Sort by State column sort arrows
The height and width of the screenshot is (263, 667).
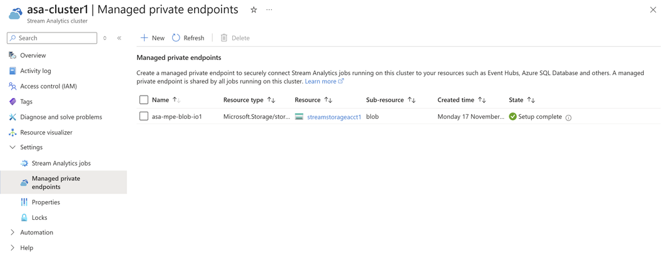[x=531, y=100]
